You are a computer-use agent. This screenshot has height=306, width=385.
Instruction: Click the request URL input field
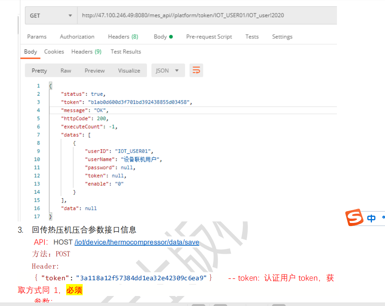[x=207, y=16]
